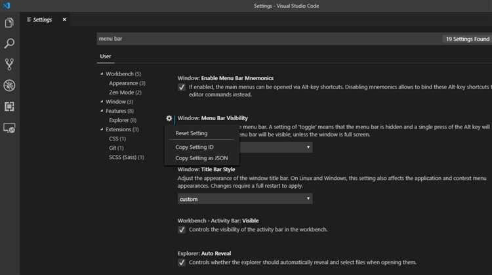Open the Menu Bar Visibility dropdown
492x275 pixels.
276,147
